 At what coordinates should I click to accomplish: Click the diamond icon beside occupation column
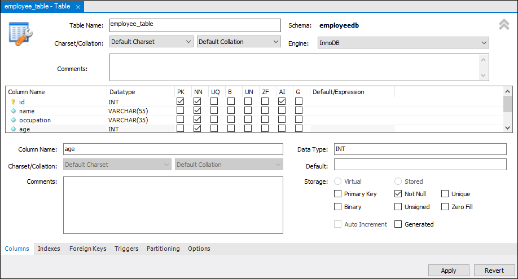click(13, 120)
